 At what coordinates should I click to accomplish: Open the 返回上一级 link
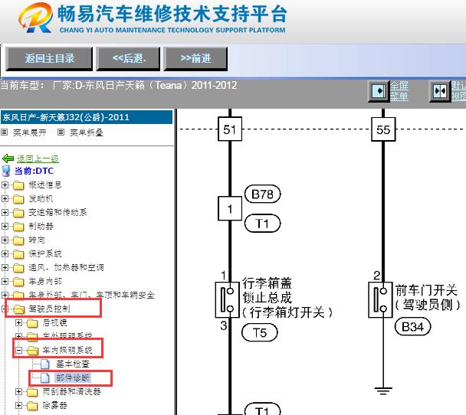38,158
